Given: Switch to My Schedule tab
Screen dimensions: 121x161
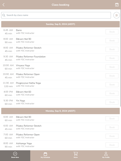Looking at the screenshot, I should pos(45,156).
